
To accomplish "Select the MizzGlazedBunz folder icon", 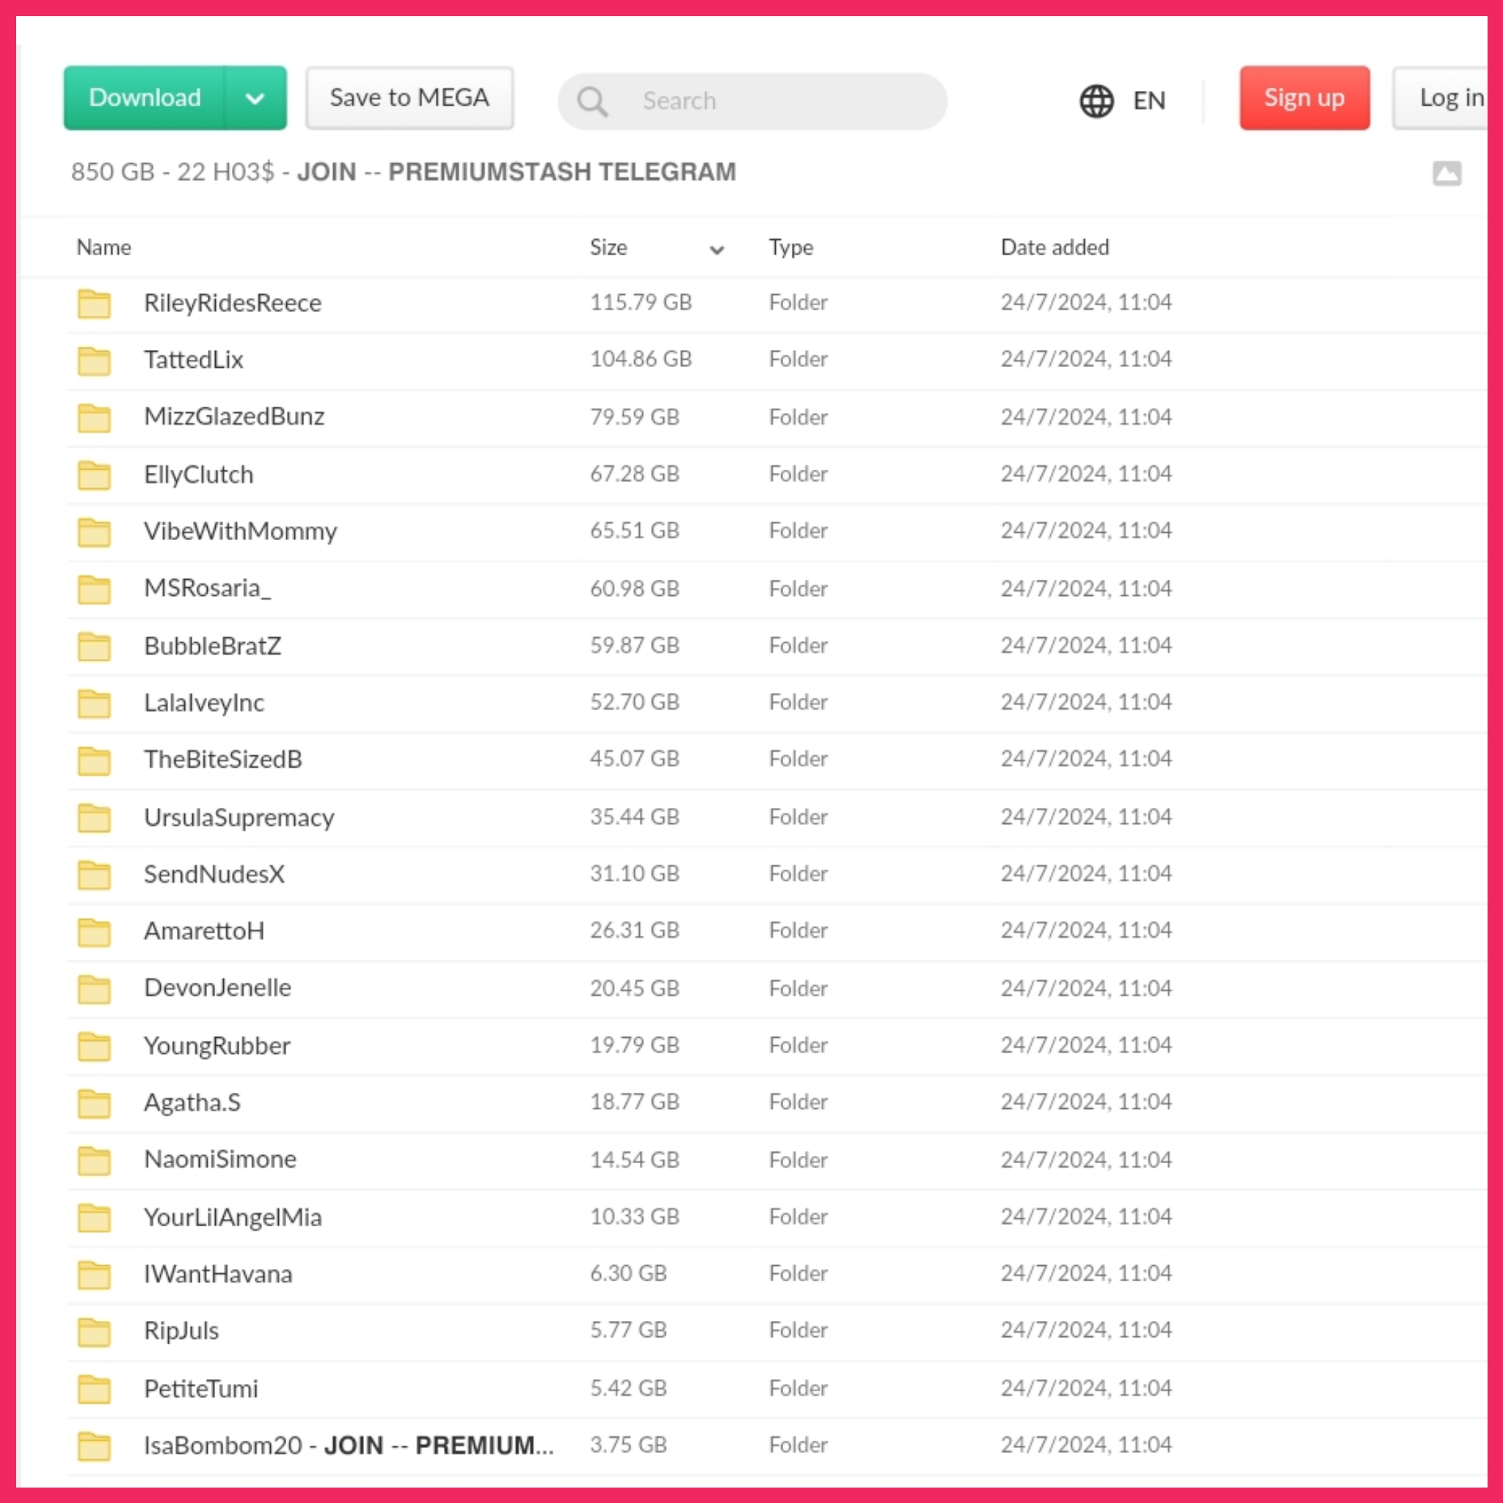I will pyautogui.click(x=94, y=418).
